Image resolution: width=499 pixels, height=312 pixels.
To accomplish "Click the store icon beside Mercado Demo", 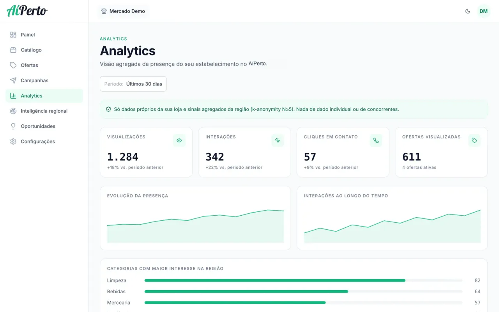I will [104, 11].
